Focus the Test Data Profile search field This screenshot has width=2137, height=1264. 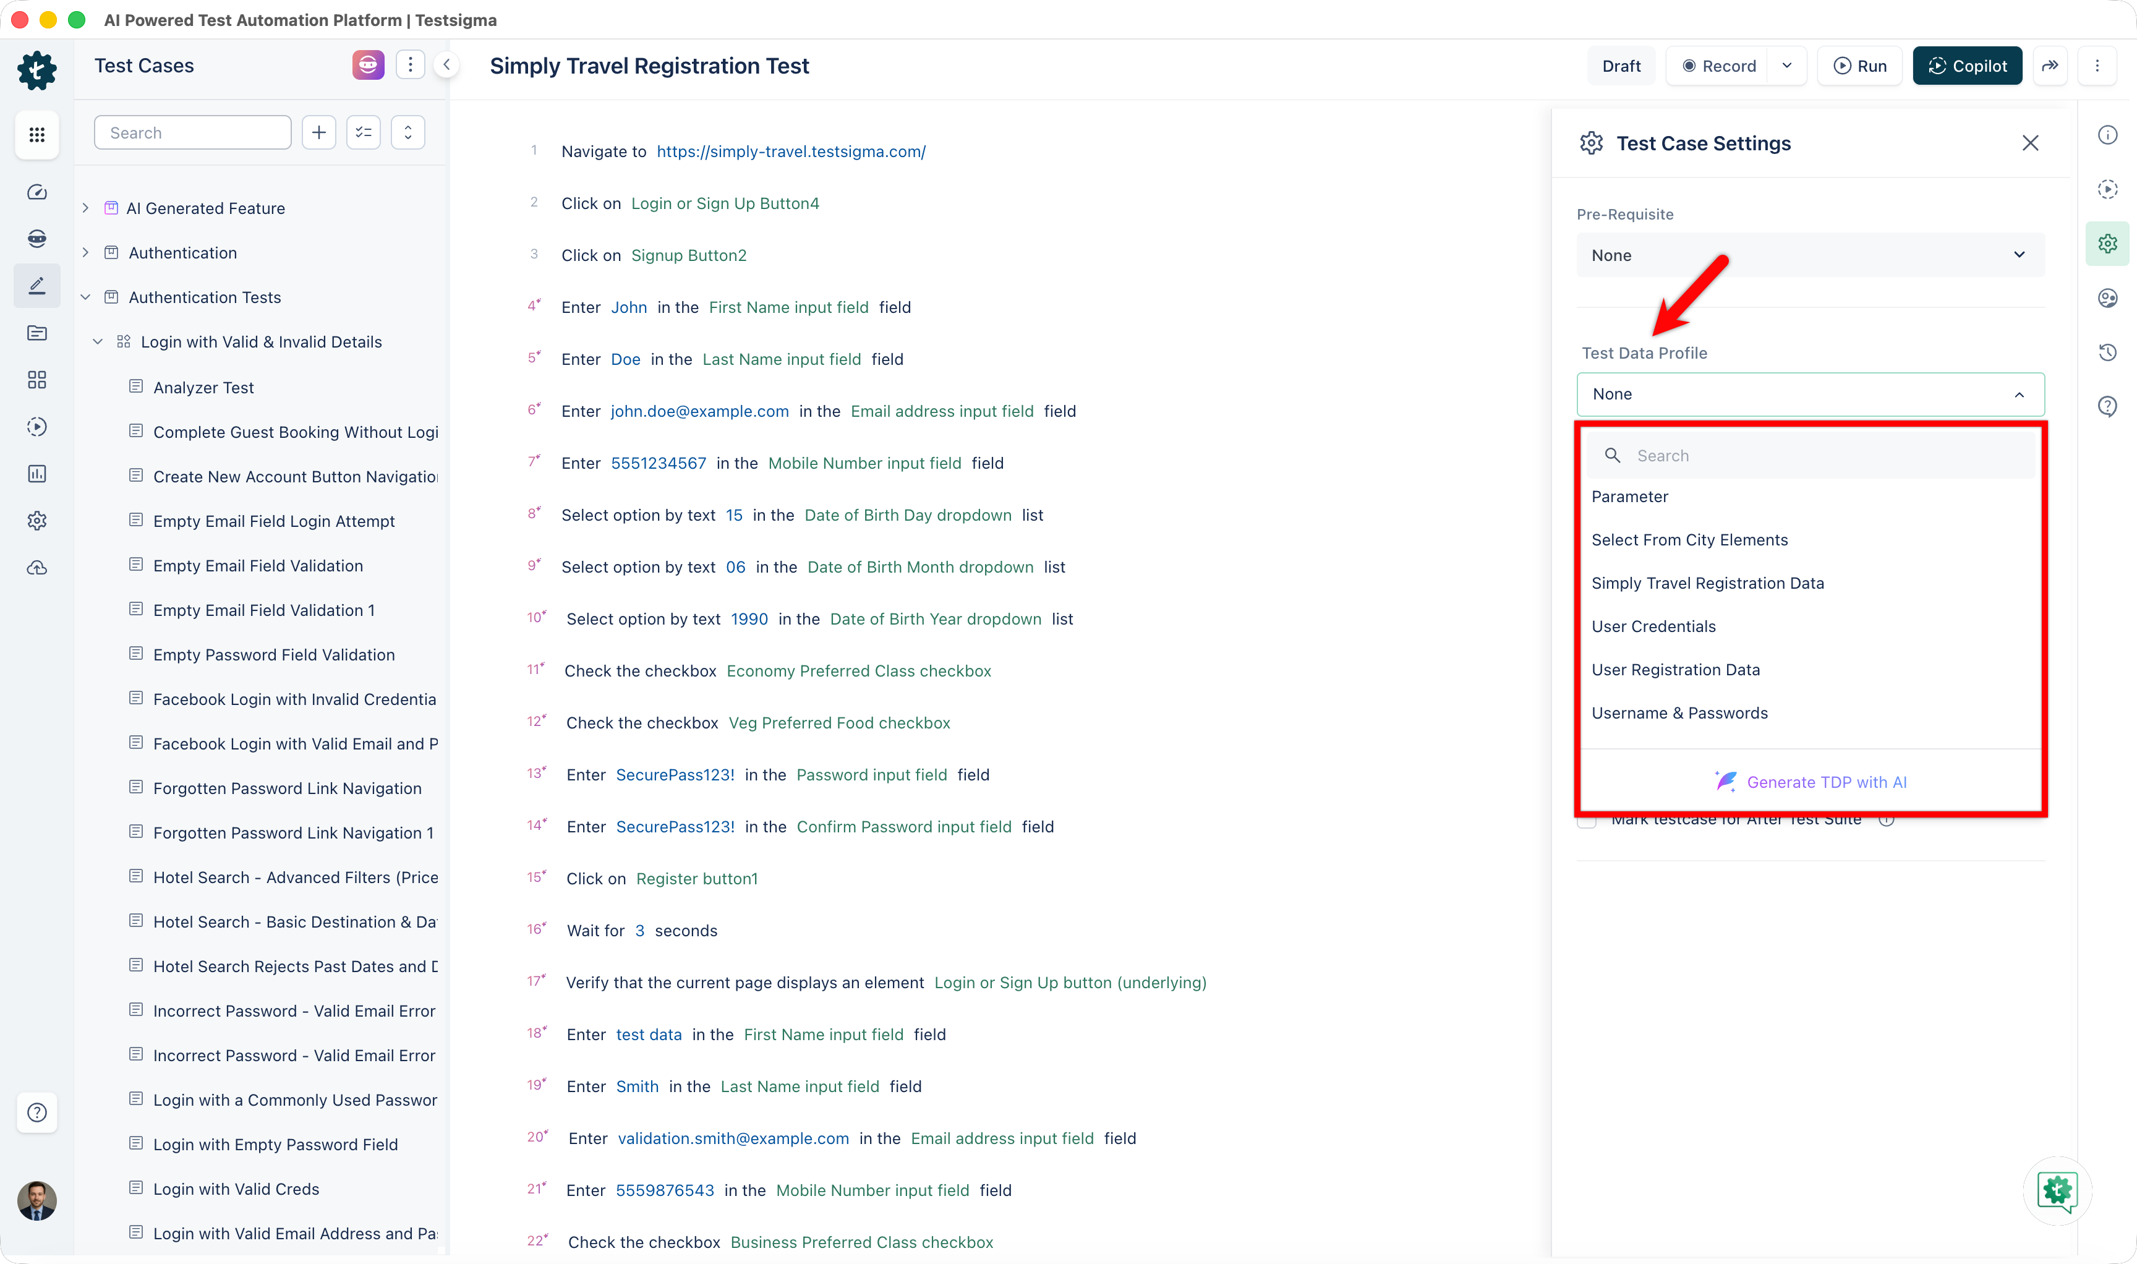[x=1810, y=456]
